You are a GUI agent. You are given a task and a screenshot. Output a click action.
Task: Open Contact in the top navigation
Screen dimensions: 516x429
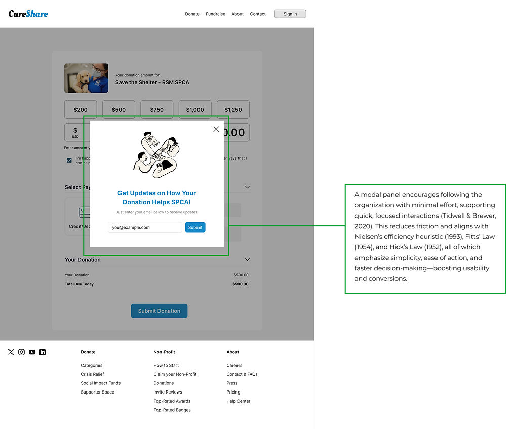point(258,14)
